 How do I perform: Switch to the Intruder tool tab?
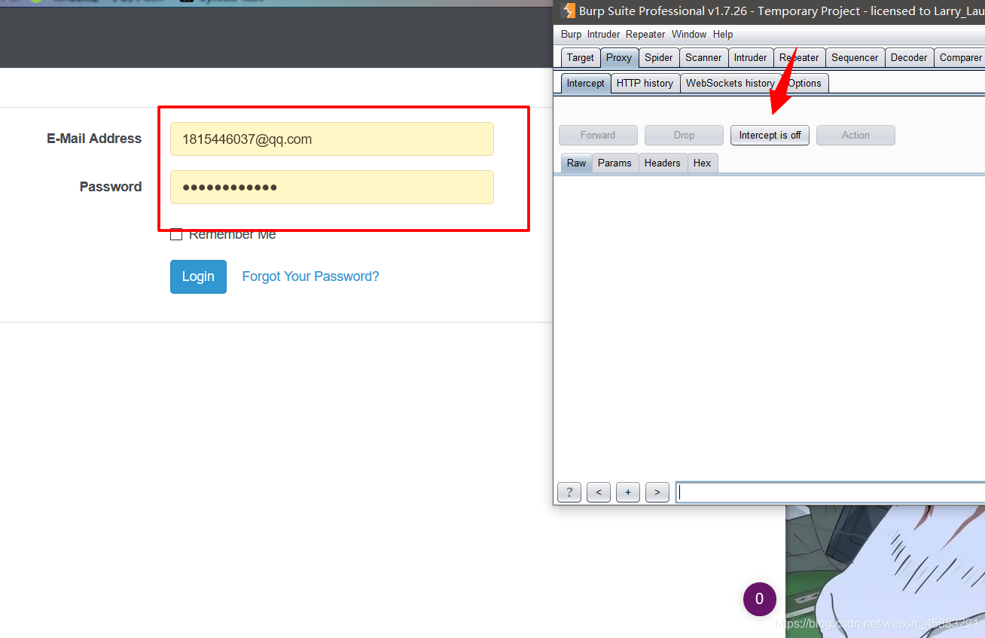point(751,57)
